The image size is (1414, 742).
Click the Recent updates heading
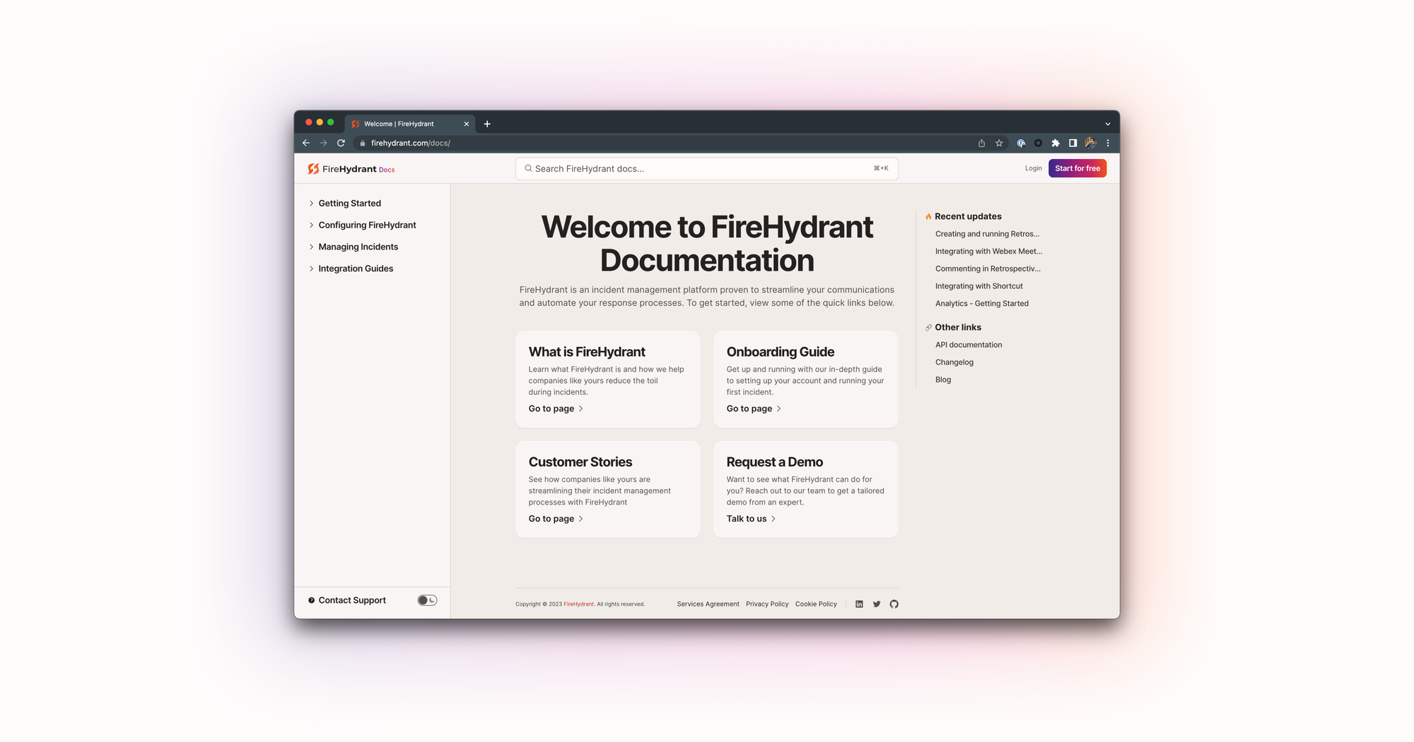click(x=968, y=216)
